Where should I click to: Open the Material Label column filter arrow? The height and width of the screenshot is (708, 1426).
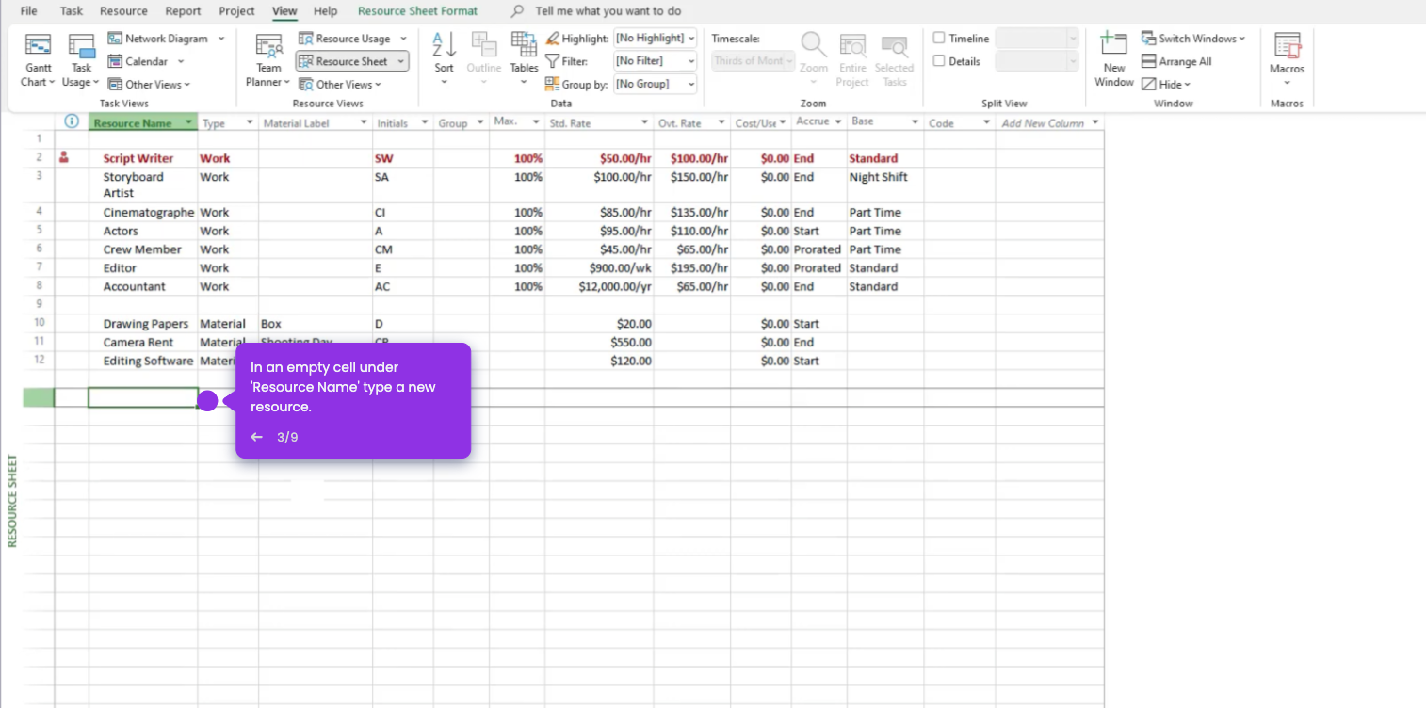coord(364,123)
